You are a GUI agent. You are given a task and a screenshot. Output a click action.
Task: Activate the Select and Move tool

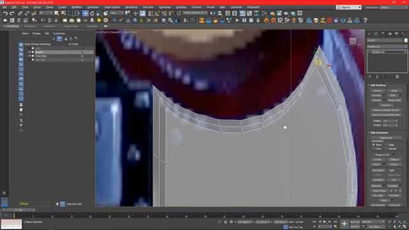click(85, 13)
